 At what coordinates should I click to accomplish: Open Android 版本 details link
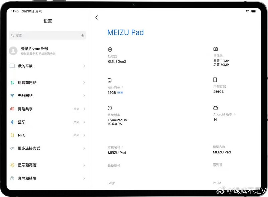(x=224, y=114)
